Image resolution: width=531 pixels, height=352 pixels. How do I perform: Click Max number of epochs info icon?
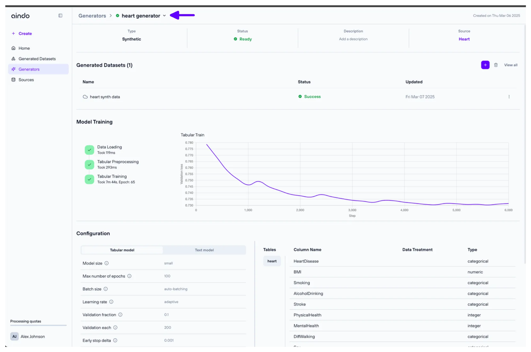pos(129,276)
